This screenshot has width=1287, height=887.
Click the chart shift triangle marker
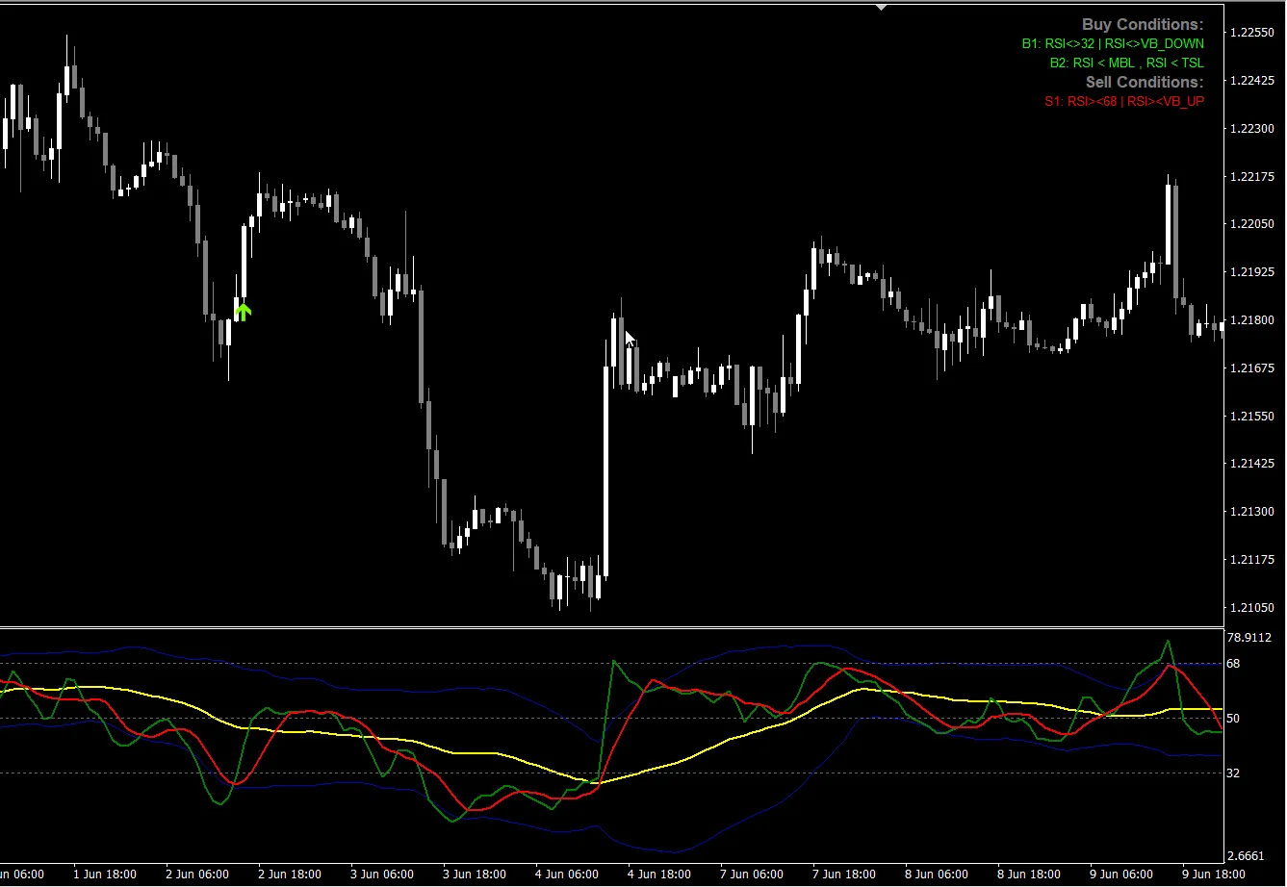(881, 7)
